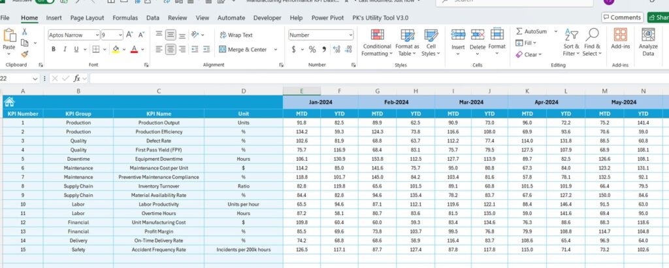
Task: Toggle Center horizontal alignment
Action: pyautogui.click(x=171, y=50)
